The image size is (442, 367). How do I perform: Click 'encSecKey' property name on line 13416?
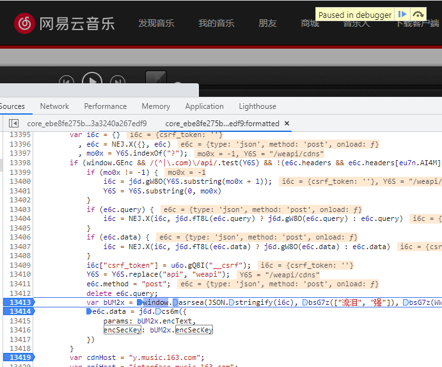pos(122,330)
